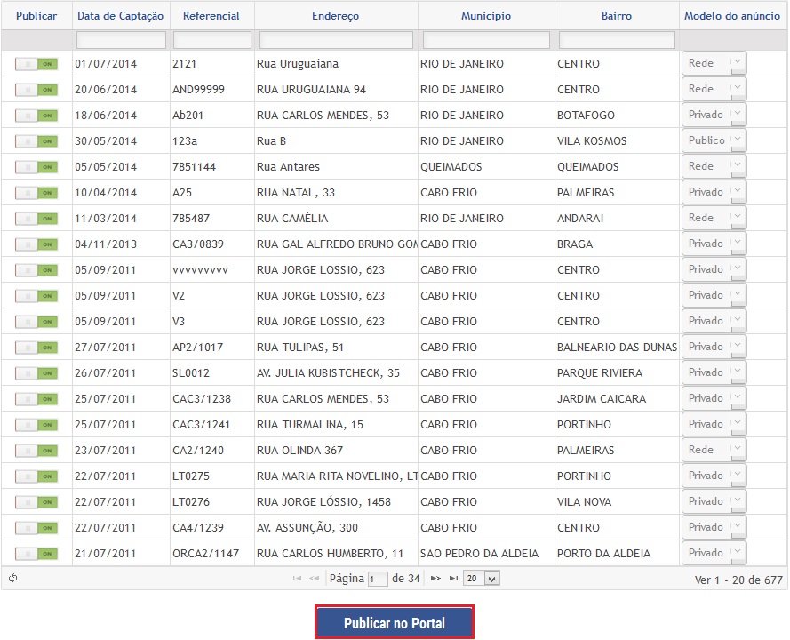Focus the Referencial filter field

[212, 40]
